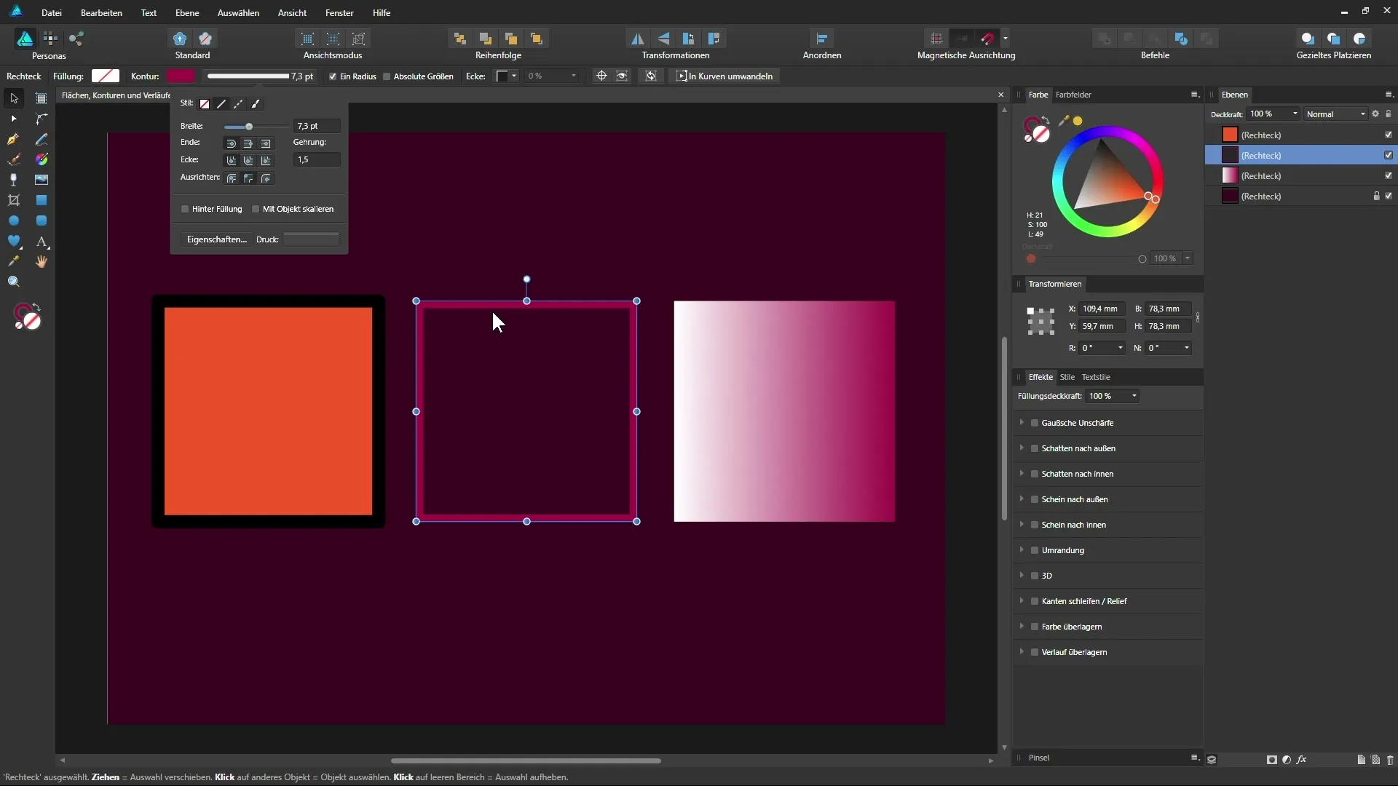Enable the Hinter Füllung checkbox
The width and height of the screenshot is (1398, 786).
pos(185,209)
